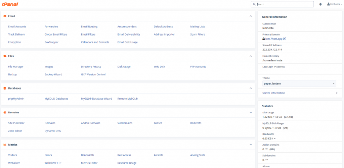Open Mailing Lists
This screenshot has height=168, width=344.
click(x=198, y=26)
